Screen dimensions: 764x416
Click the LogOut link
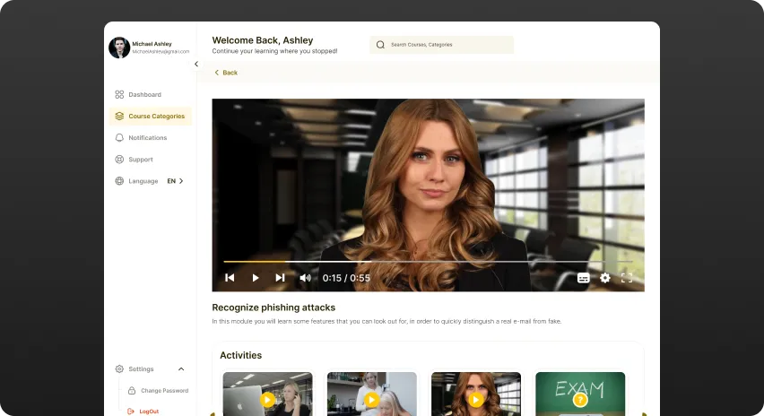click(x=148, y=411)
